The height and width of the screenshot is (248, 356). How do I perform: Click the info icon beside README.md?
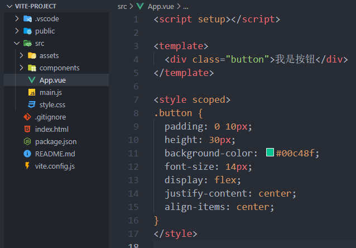27,154
